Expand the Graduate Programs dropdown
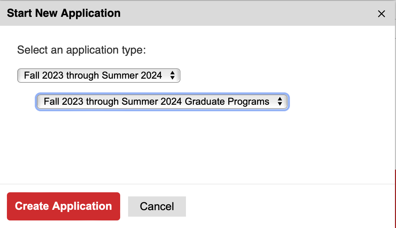This screenshot has width=396, height=228. tap(162, 102)
